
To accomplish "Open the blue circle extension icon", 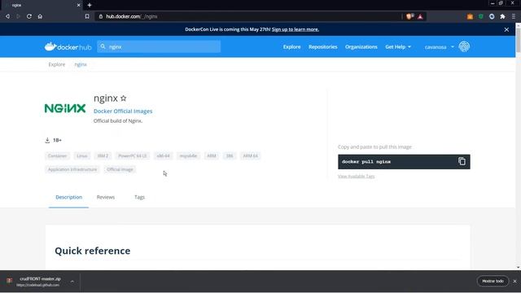I will 492,16.
